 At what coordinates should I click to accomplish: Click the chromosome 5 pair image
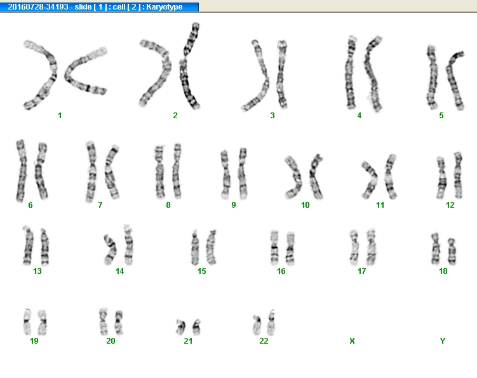click(445, 78)
